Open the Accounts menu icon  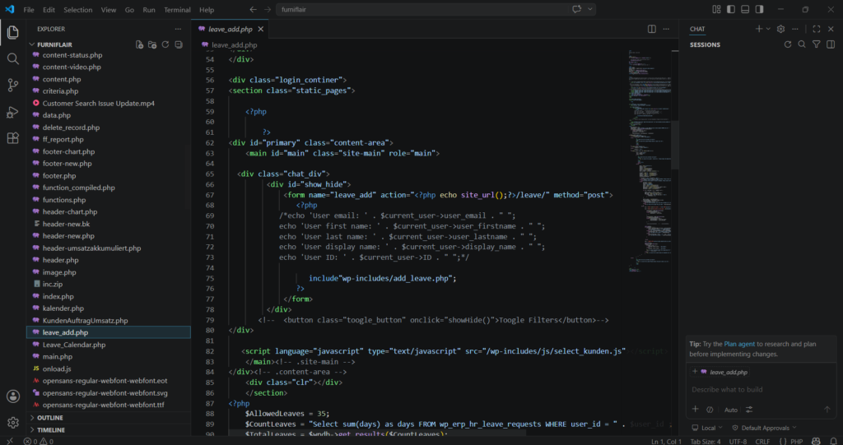(x=13, y=396)
